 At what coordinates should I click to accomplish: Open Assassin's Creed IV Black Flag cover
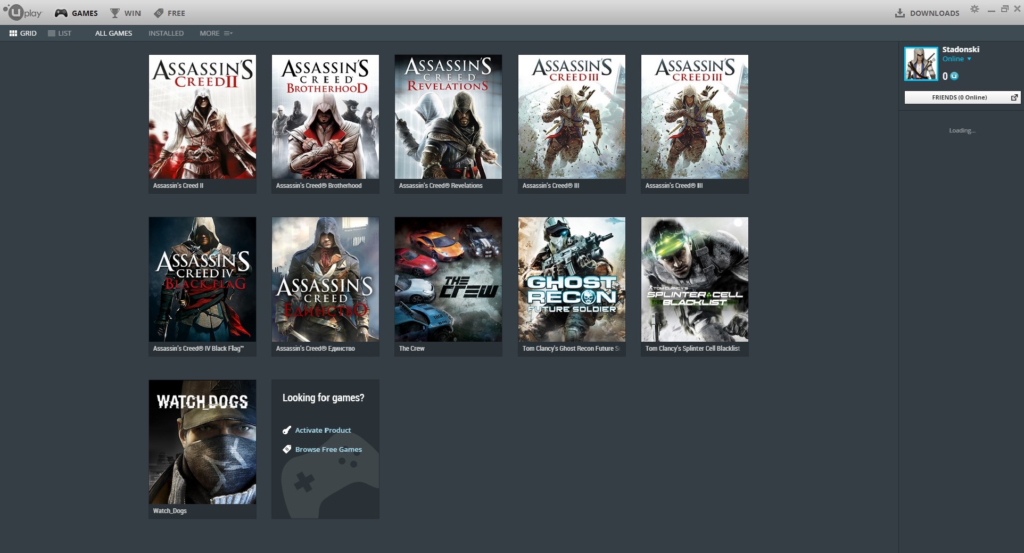point(202,279)
